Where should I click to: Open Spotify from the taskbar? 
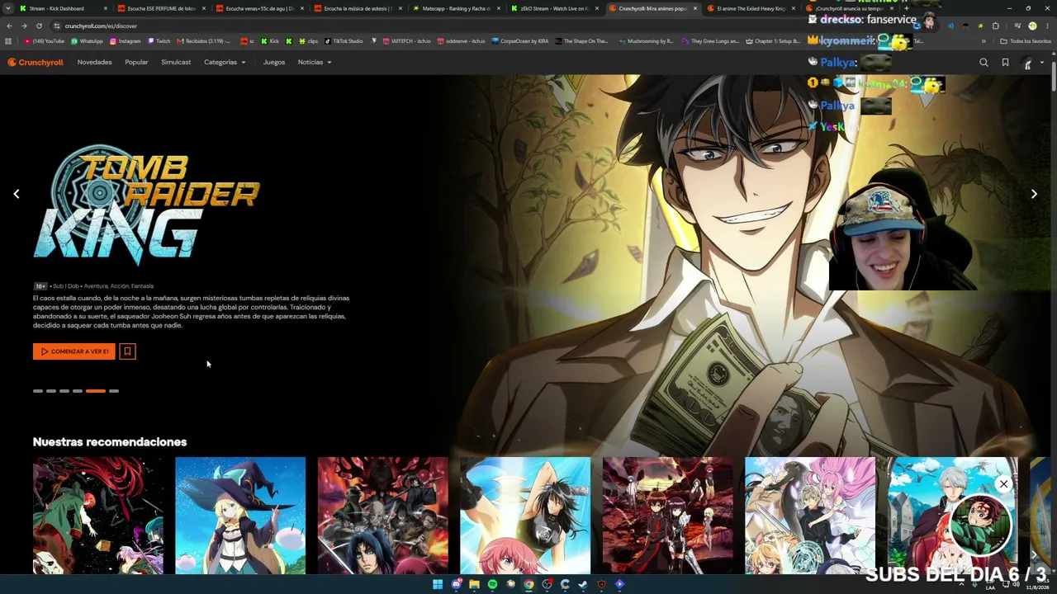(492, 584)
